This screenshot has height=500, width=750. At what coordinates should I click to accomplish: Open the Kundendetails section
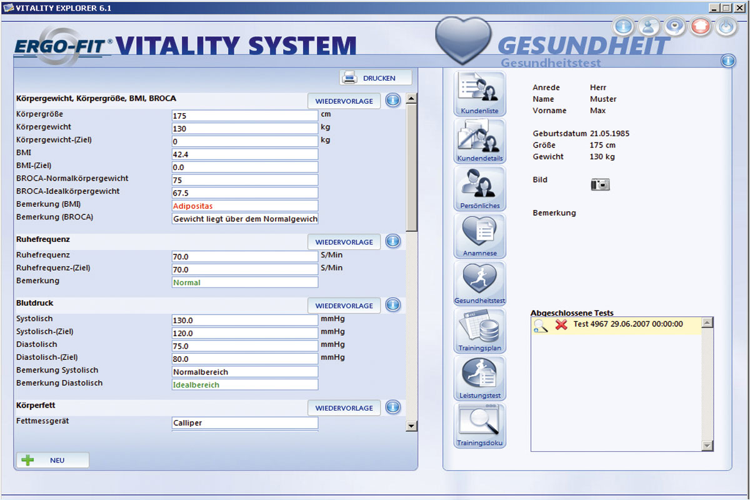[x=479, y=141]
